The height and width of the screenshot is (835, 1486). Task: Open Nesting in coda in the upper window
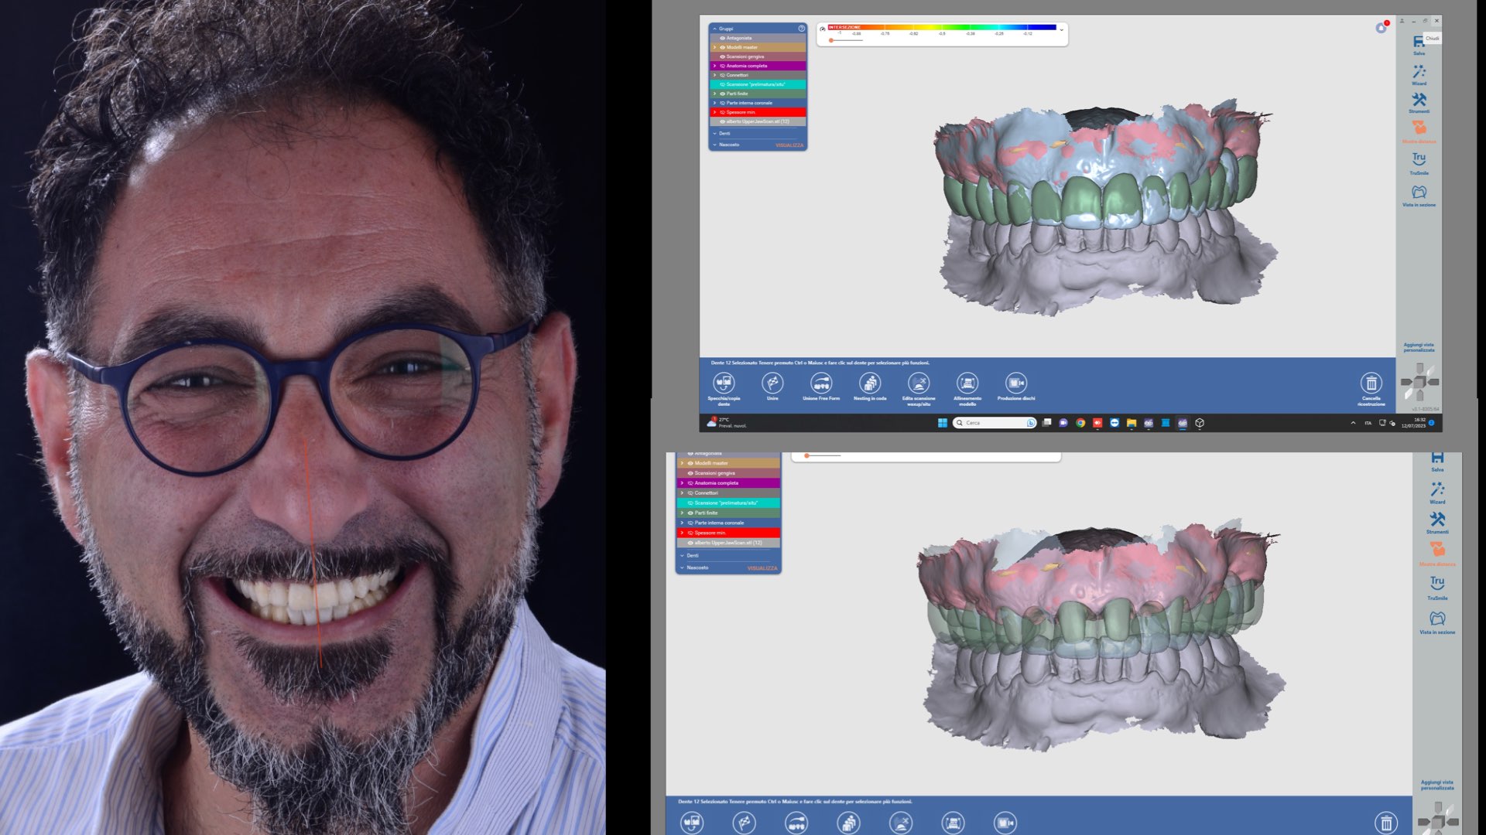point(870,383)
